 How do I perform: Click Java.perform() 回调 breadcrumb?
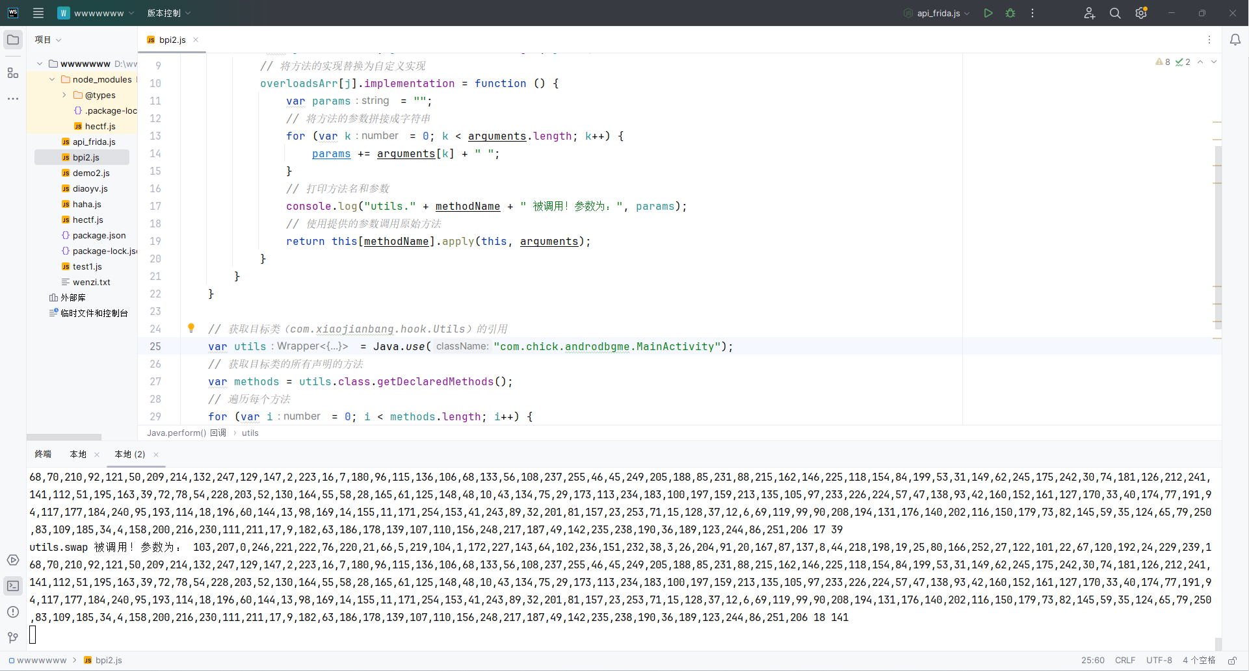pyautogui.click(x=187, y=433)
